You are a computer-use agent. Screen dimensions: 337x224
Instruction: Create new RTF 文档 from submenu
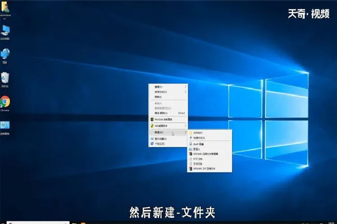(209, 159)
